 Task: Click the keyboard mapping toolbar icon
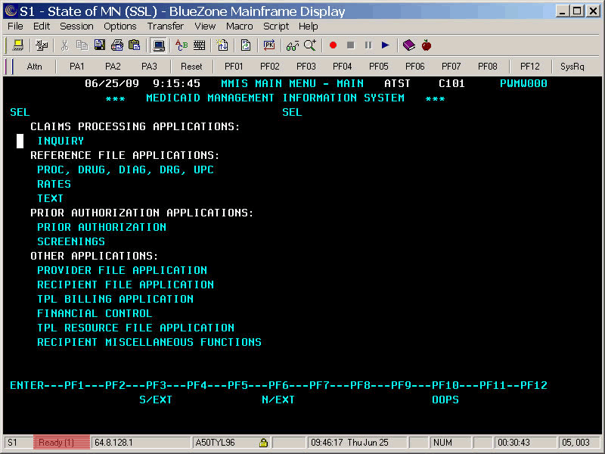(200, 45)
